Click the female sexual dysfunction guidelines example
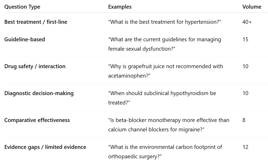 [x=165, y=44]
